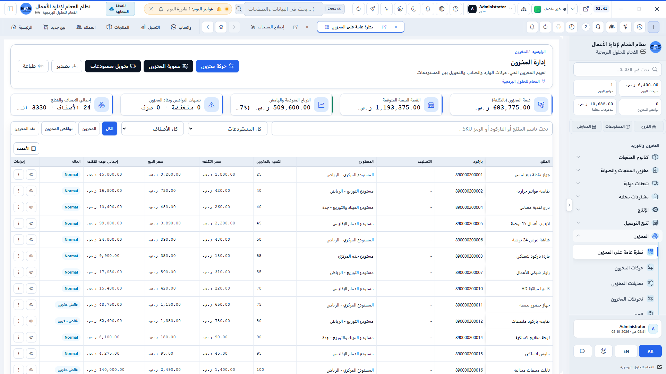Click the pie chart icon in toolbar
This screenshot has height=374, width=666.
tap(572, 27)
